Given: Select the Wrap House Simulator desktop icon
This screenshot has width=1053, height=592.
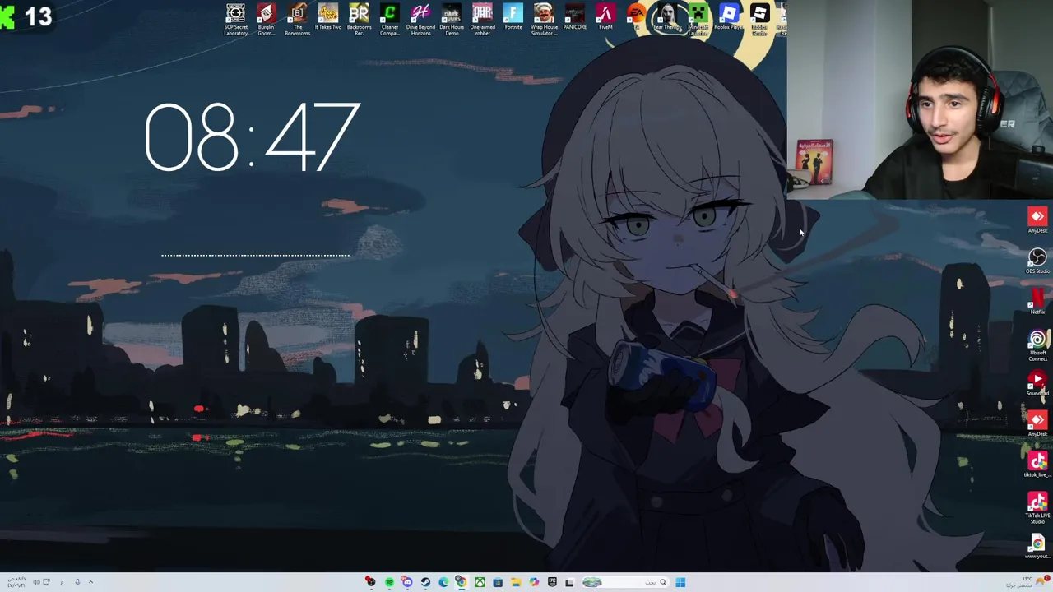Looking at the screenshot, I should [x=544, y=20].
